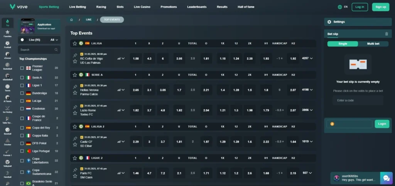Pin the RC Celta de Vigo match

click(x=75, y=56)
